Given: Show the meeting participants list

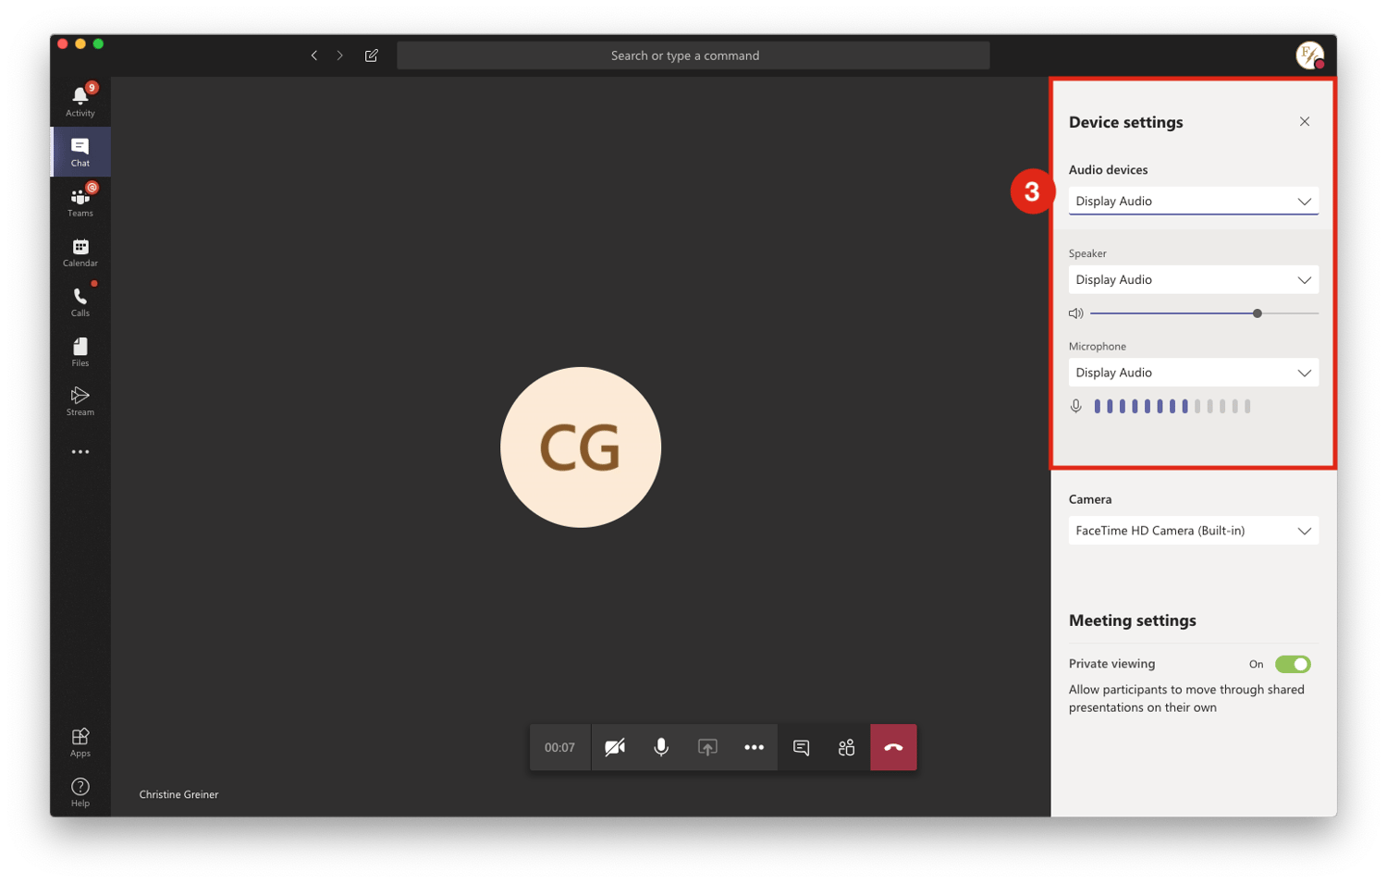Looking at the screenshot, I should 846,747.
